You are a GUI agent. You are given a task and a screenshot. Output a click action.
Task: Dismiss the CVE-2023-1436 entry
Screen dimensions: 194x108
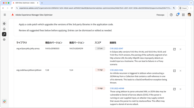[180, 71]
